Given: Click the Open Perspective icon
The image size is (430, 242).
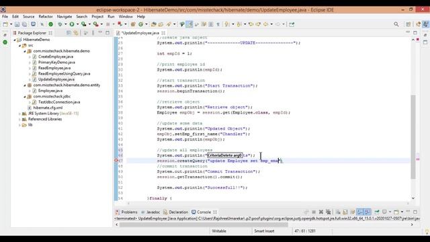Looking at the screenshot, I should pos(408,24).
